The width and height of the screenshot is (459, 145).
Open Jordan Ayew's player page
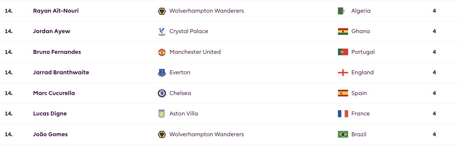click(x=51, y=31)
